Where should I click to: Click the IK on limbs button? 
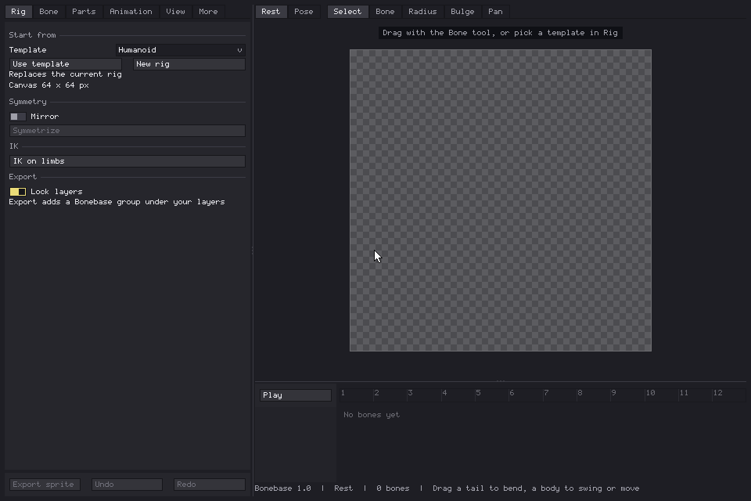pyautogui.click(x=128, y=161)
